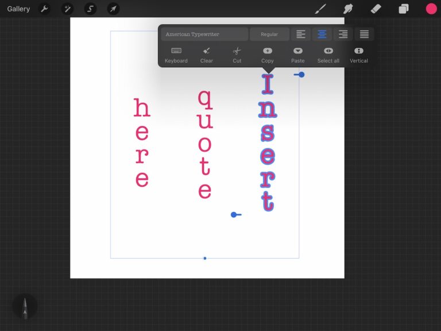Open the Actions wrench menu
441x331 pixels.
pyautogui.click(x=44, y=9)
